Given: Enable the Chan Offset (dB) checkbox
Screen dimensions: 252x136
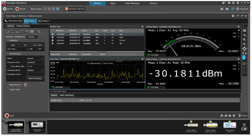Looking at the screenshot, I should 8,66.
